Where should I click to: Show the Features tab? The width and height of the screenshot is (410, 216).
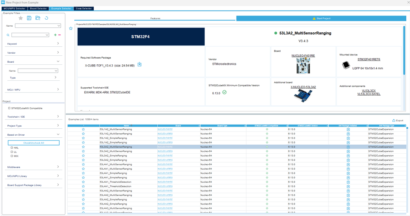click(155, 18)
